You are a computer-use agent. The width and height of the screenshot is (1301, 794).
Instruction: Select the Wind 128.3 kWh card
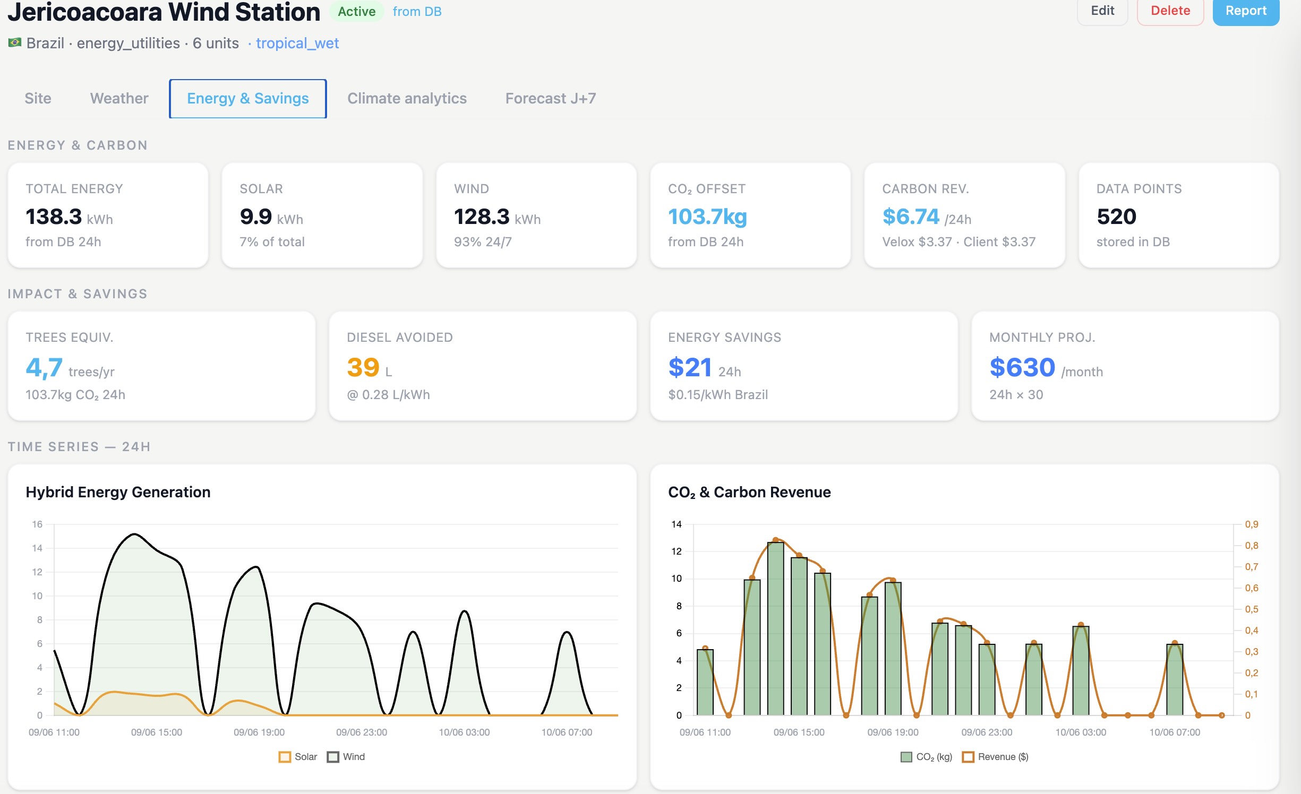tap(536, 215)
